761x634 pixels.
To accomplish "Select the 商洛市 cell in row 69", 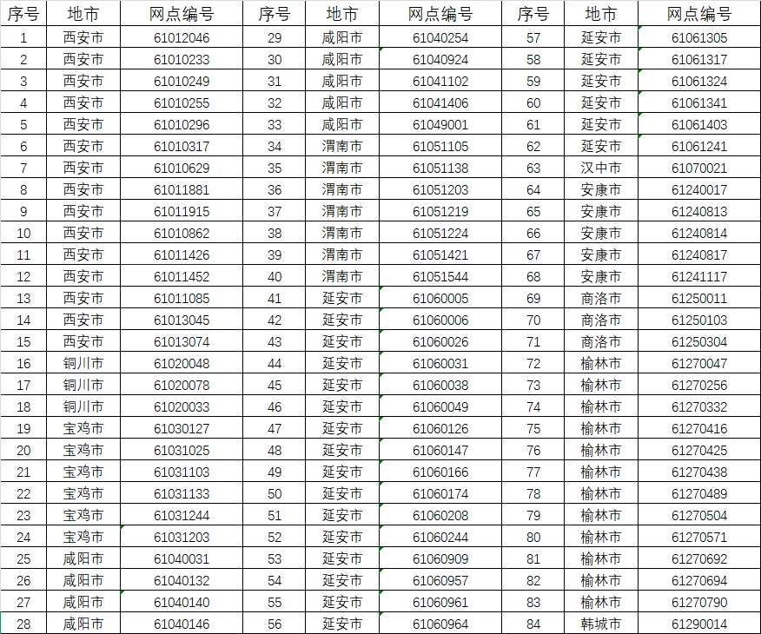I will pos(599,299).
